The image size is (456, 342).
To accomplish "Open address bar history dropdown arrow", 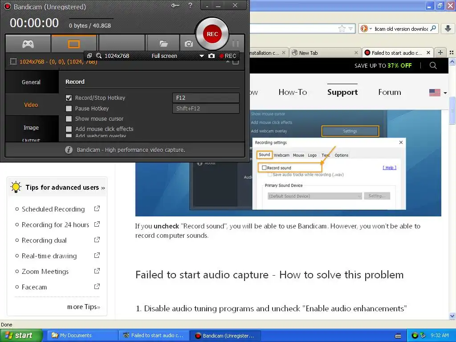I will click(x=350, y=29).
